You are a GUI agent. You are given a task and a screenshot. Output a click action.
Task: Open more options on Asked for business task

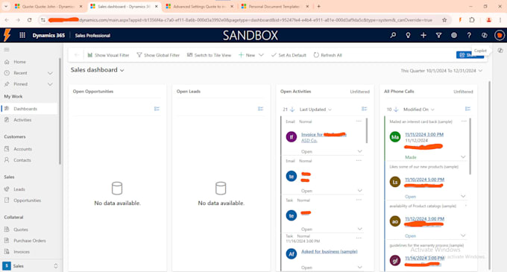(359, 238)
